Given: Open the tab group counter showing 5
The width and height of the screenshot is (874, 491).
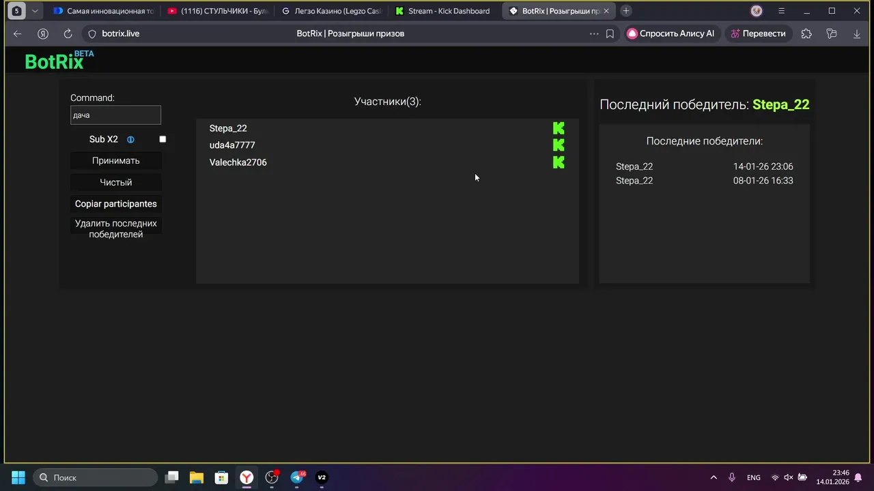Looking at the screenshot, I should [x=16, y=11].
